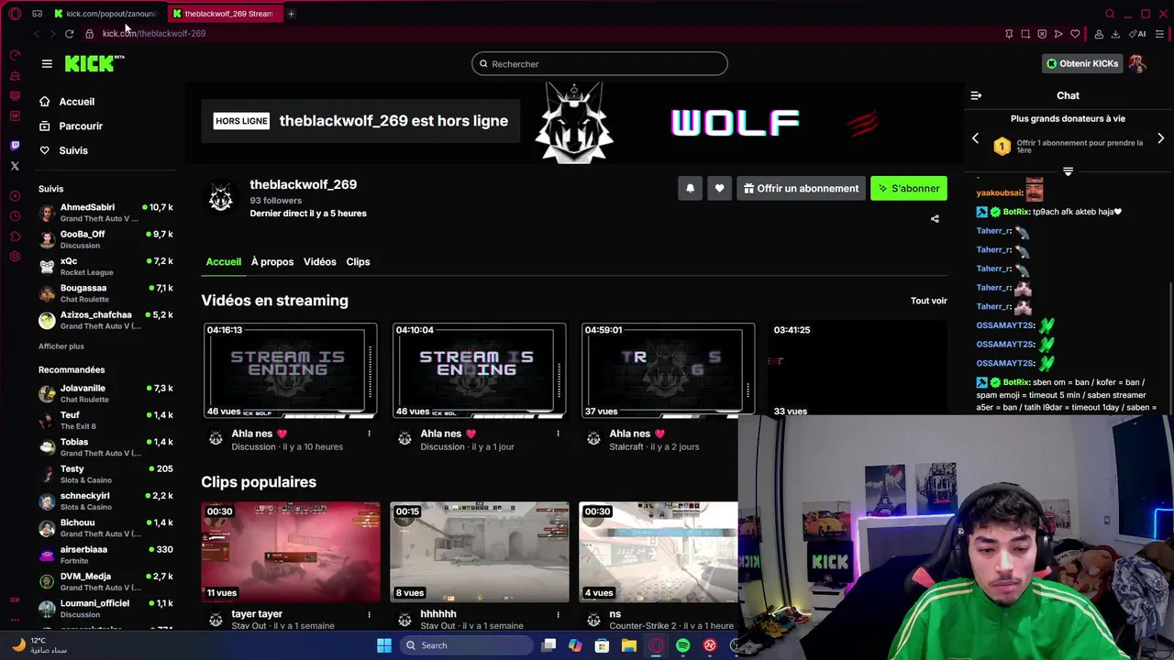Image resolution: width=1174 pixels, height=660 pixels.
Task: Play the tayer tayer clip thumbnail
Action: pos(290,551)
